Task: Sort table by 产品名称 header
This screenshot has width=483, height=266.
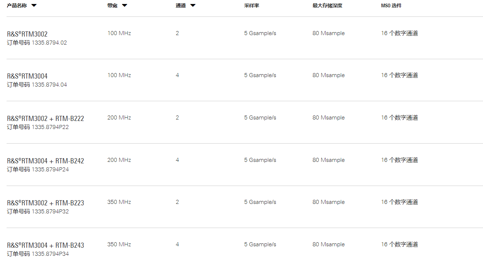Action: click(17, 5)
